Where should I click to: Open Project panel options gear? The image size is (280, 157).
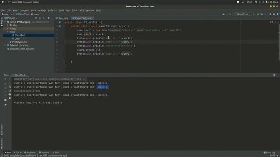[49, 18]
